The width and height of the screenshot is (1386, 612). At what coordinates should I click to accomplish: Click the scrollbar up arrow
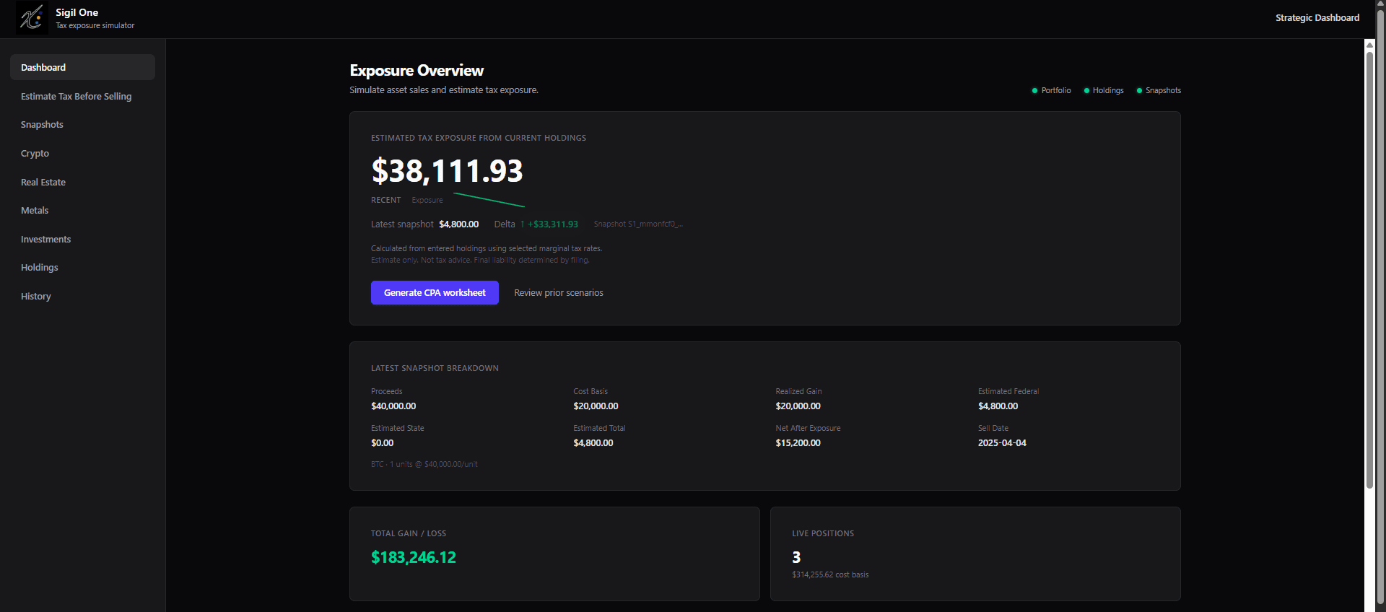[1369, 44]
